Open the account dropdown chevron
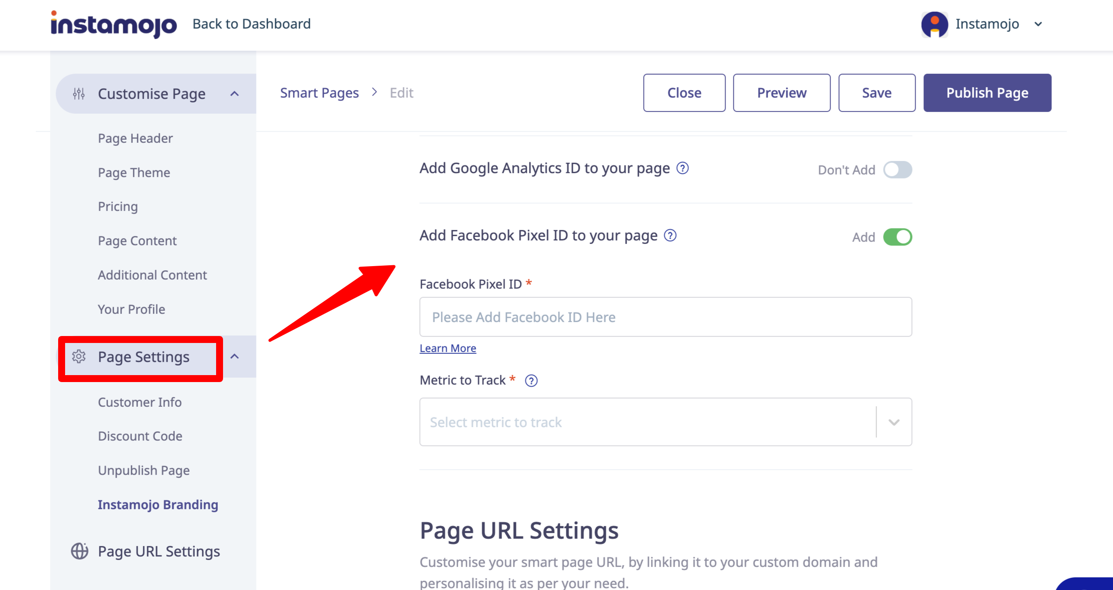 coord(1038,24)
